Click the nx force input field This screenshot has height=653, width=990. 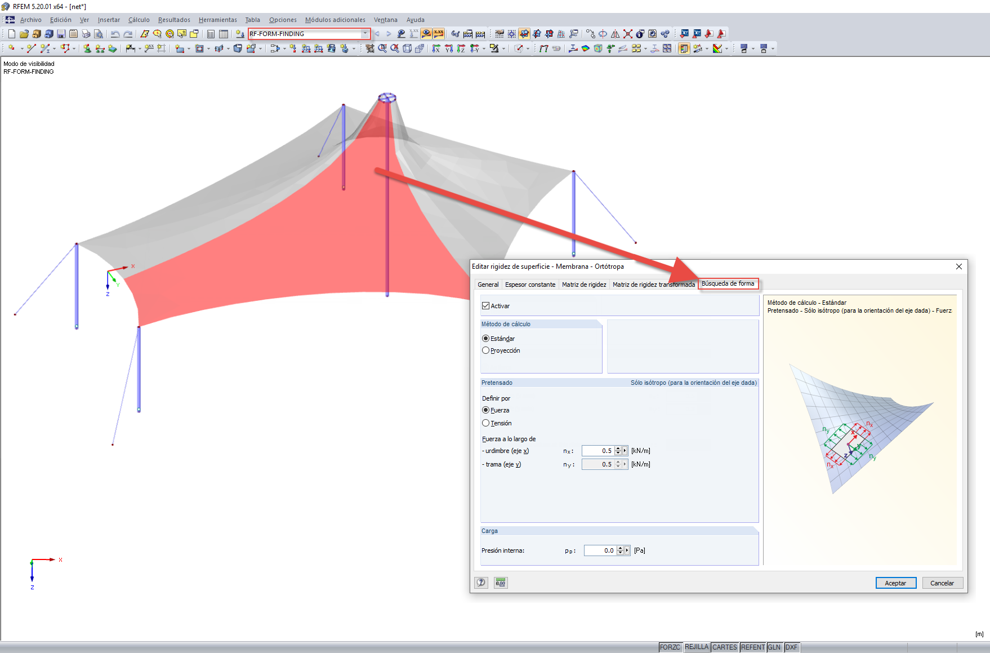(x=597, y=451)
